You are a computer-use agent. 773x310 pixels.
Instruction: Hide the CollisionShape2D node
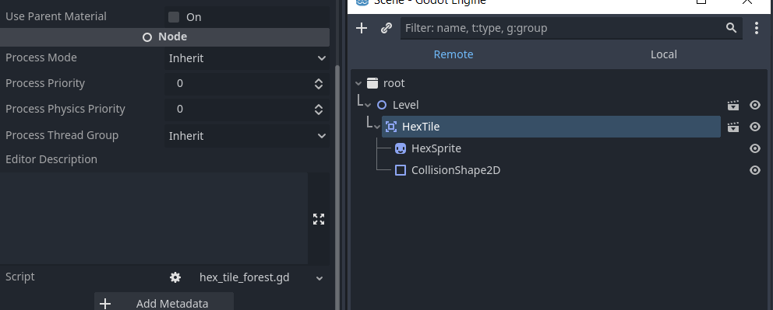[x=755, y=170]
